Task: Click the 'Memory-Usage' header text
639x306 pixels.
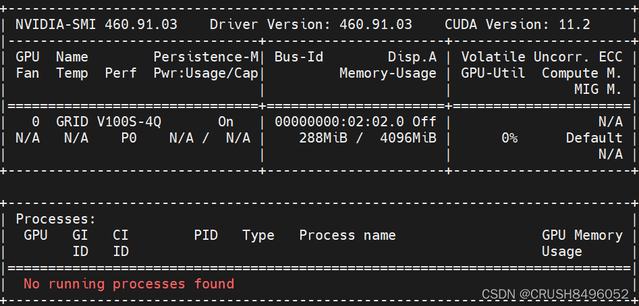Action: click(x=388, y=74)
